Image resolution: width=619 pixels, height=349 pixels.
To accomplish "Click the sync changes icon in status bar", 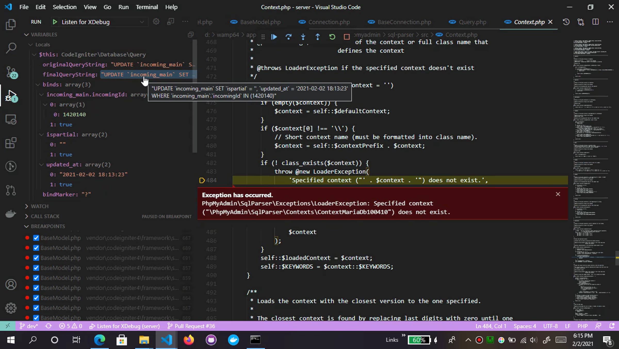I will [48, 326].
